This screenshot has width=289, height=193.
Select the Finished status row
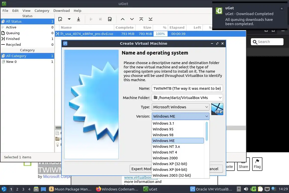(27, 39)
